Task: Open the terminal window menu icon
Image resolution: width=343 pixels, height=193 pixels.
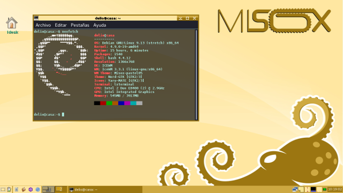Action: (36, 18)
